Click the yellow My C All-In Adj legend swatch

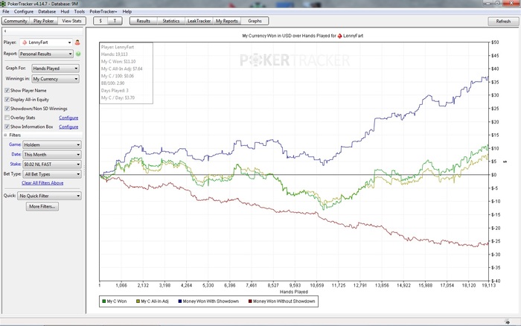138,301
